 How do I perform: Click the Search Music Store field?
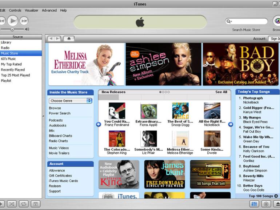[247, 21]
